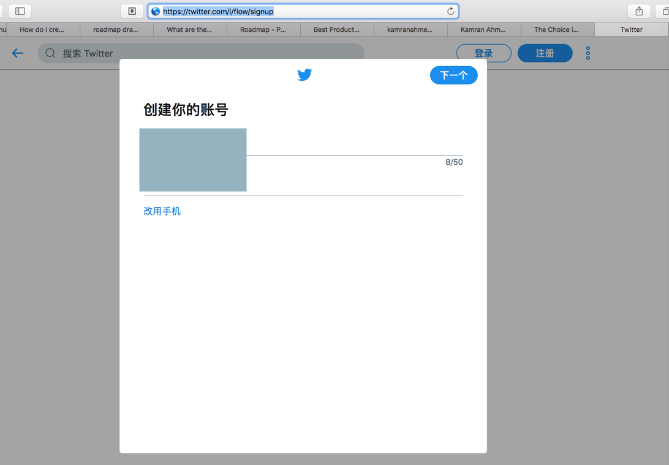
Task: Click the 注册 sign up button
Action: point(545,53)
